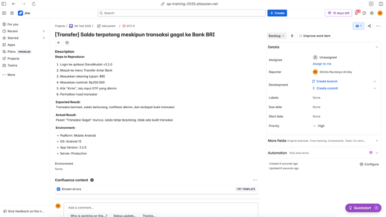Go back with browser back arrow
This screenshot has width=386, height=217.
[14, 3]
